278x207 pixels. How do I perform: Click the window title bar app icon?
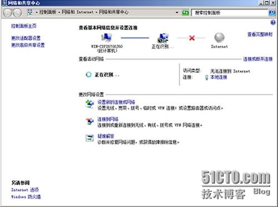(x=4, y=3)
